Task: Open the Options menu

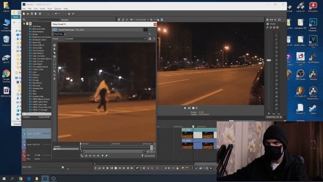Action: [58, 9]
